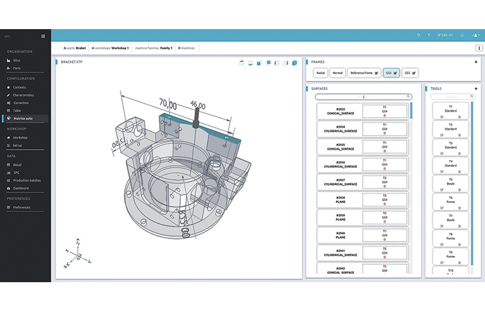The image size is (485, 312).
Task: Select the first 3D view cube icon
Action: [x=242, y=63]
